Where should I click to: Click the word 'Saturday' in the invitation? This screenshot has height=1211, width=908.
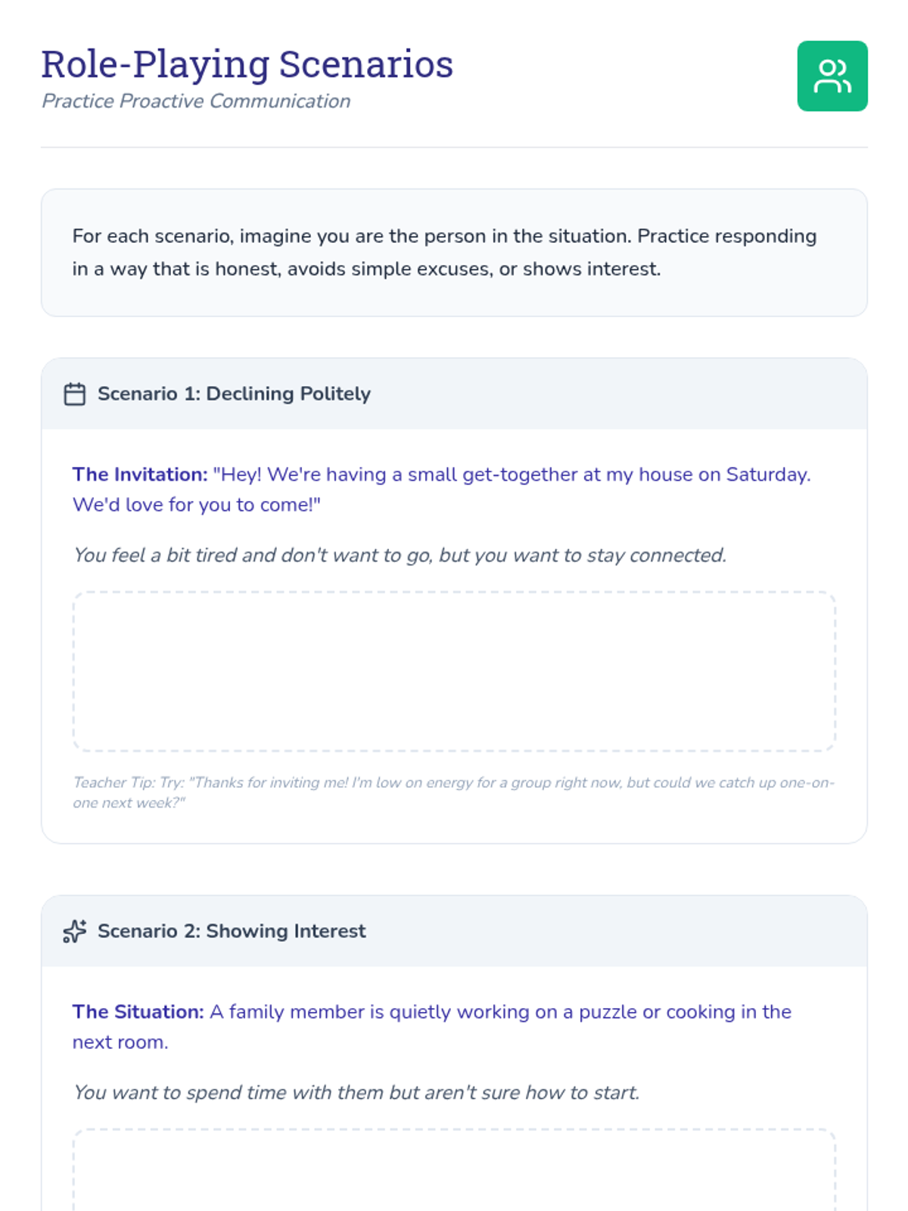point(767,475)
